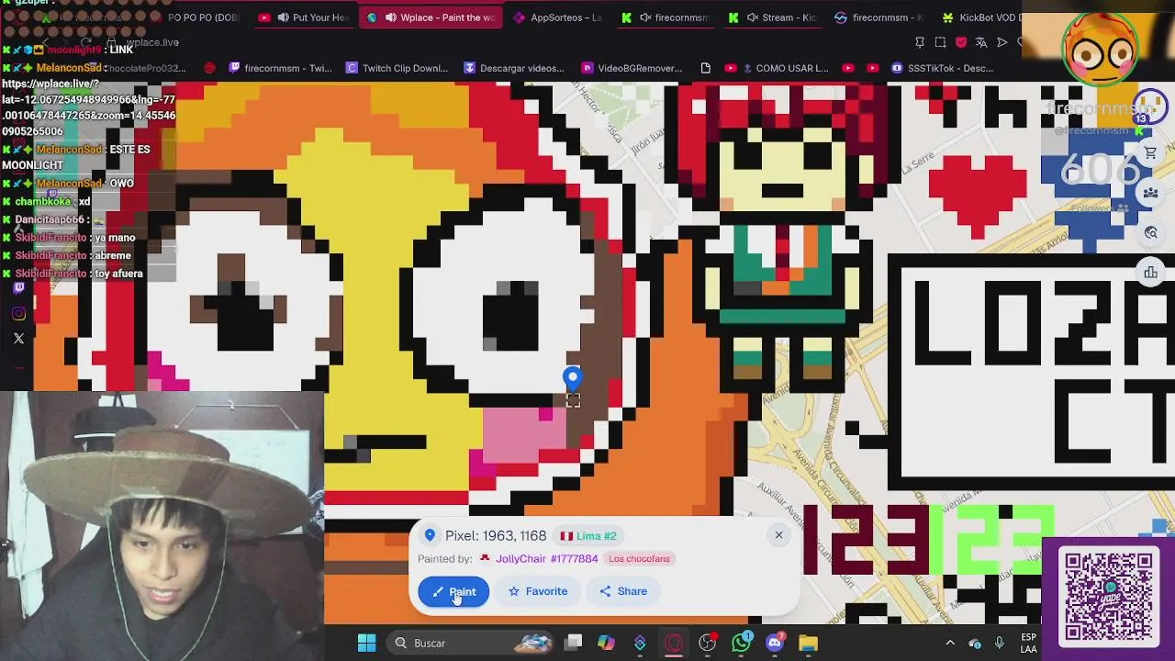Open the alliance group icon

[1150, 193]
